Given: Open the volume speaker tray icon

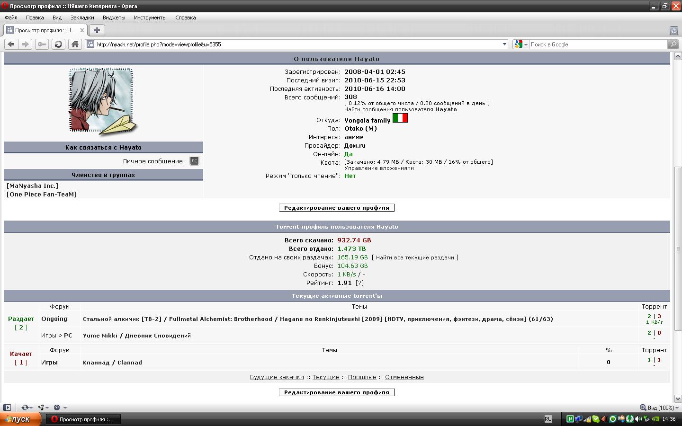Looking at the screenshot, I should click(x=638, y=419).
